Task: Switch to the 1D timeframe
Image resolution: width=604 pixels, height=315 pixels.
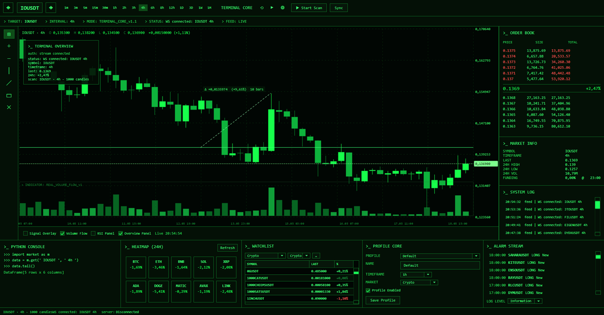Action: pyautogui.click(x=182, y=8)
